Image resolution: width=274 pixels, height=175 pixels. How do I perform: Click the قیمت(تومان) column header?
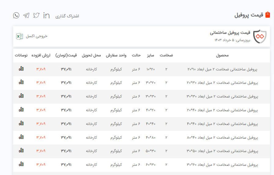66,55
